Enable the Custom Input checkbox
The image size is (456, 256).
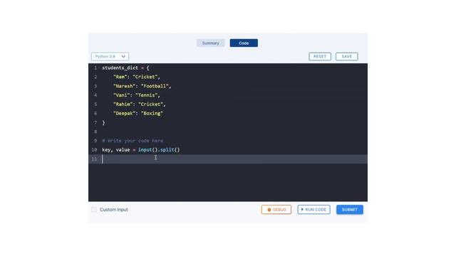[x=94, y=210]
